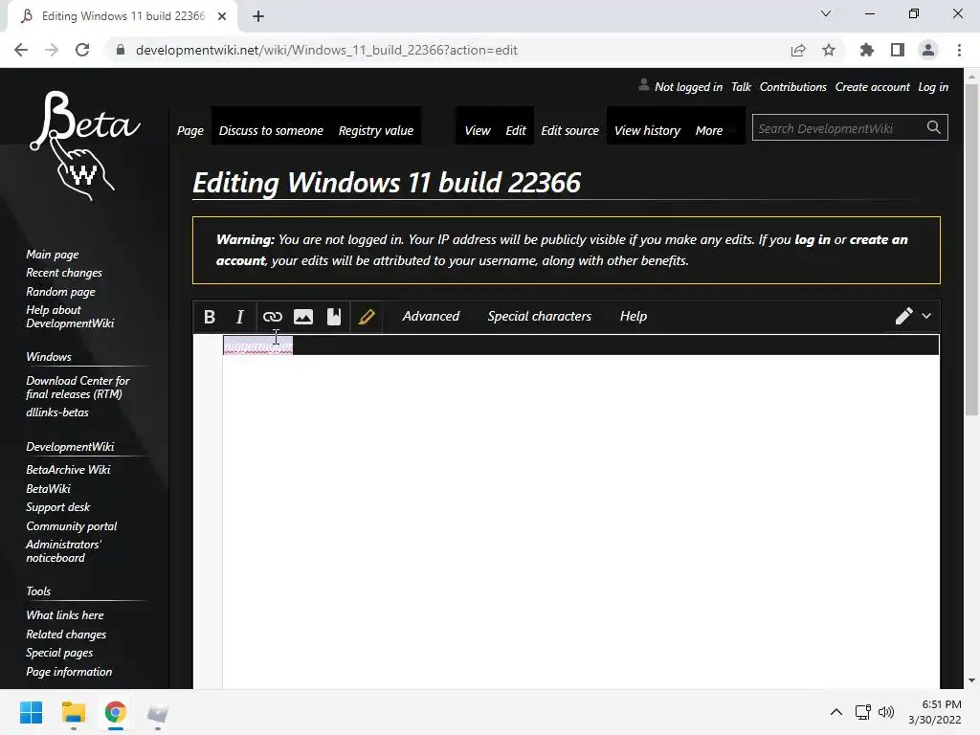This screenshot has height=735, width=980.
Task: Close the Editing Windows 11 tab
Action: 222,16
